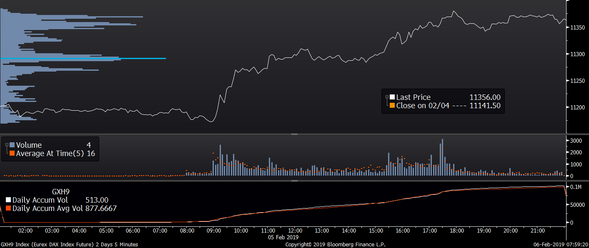
Task: Select the Close on 02/04 legend label
Action: 423,106
